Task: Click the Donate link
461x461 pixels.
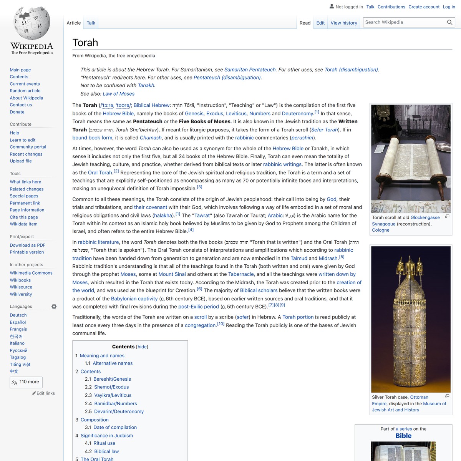Action: click(x=17, y=112)
